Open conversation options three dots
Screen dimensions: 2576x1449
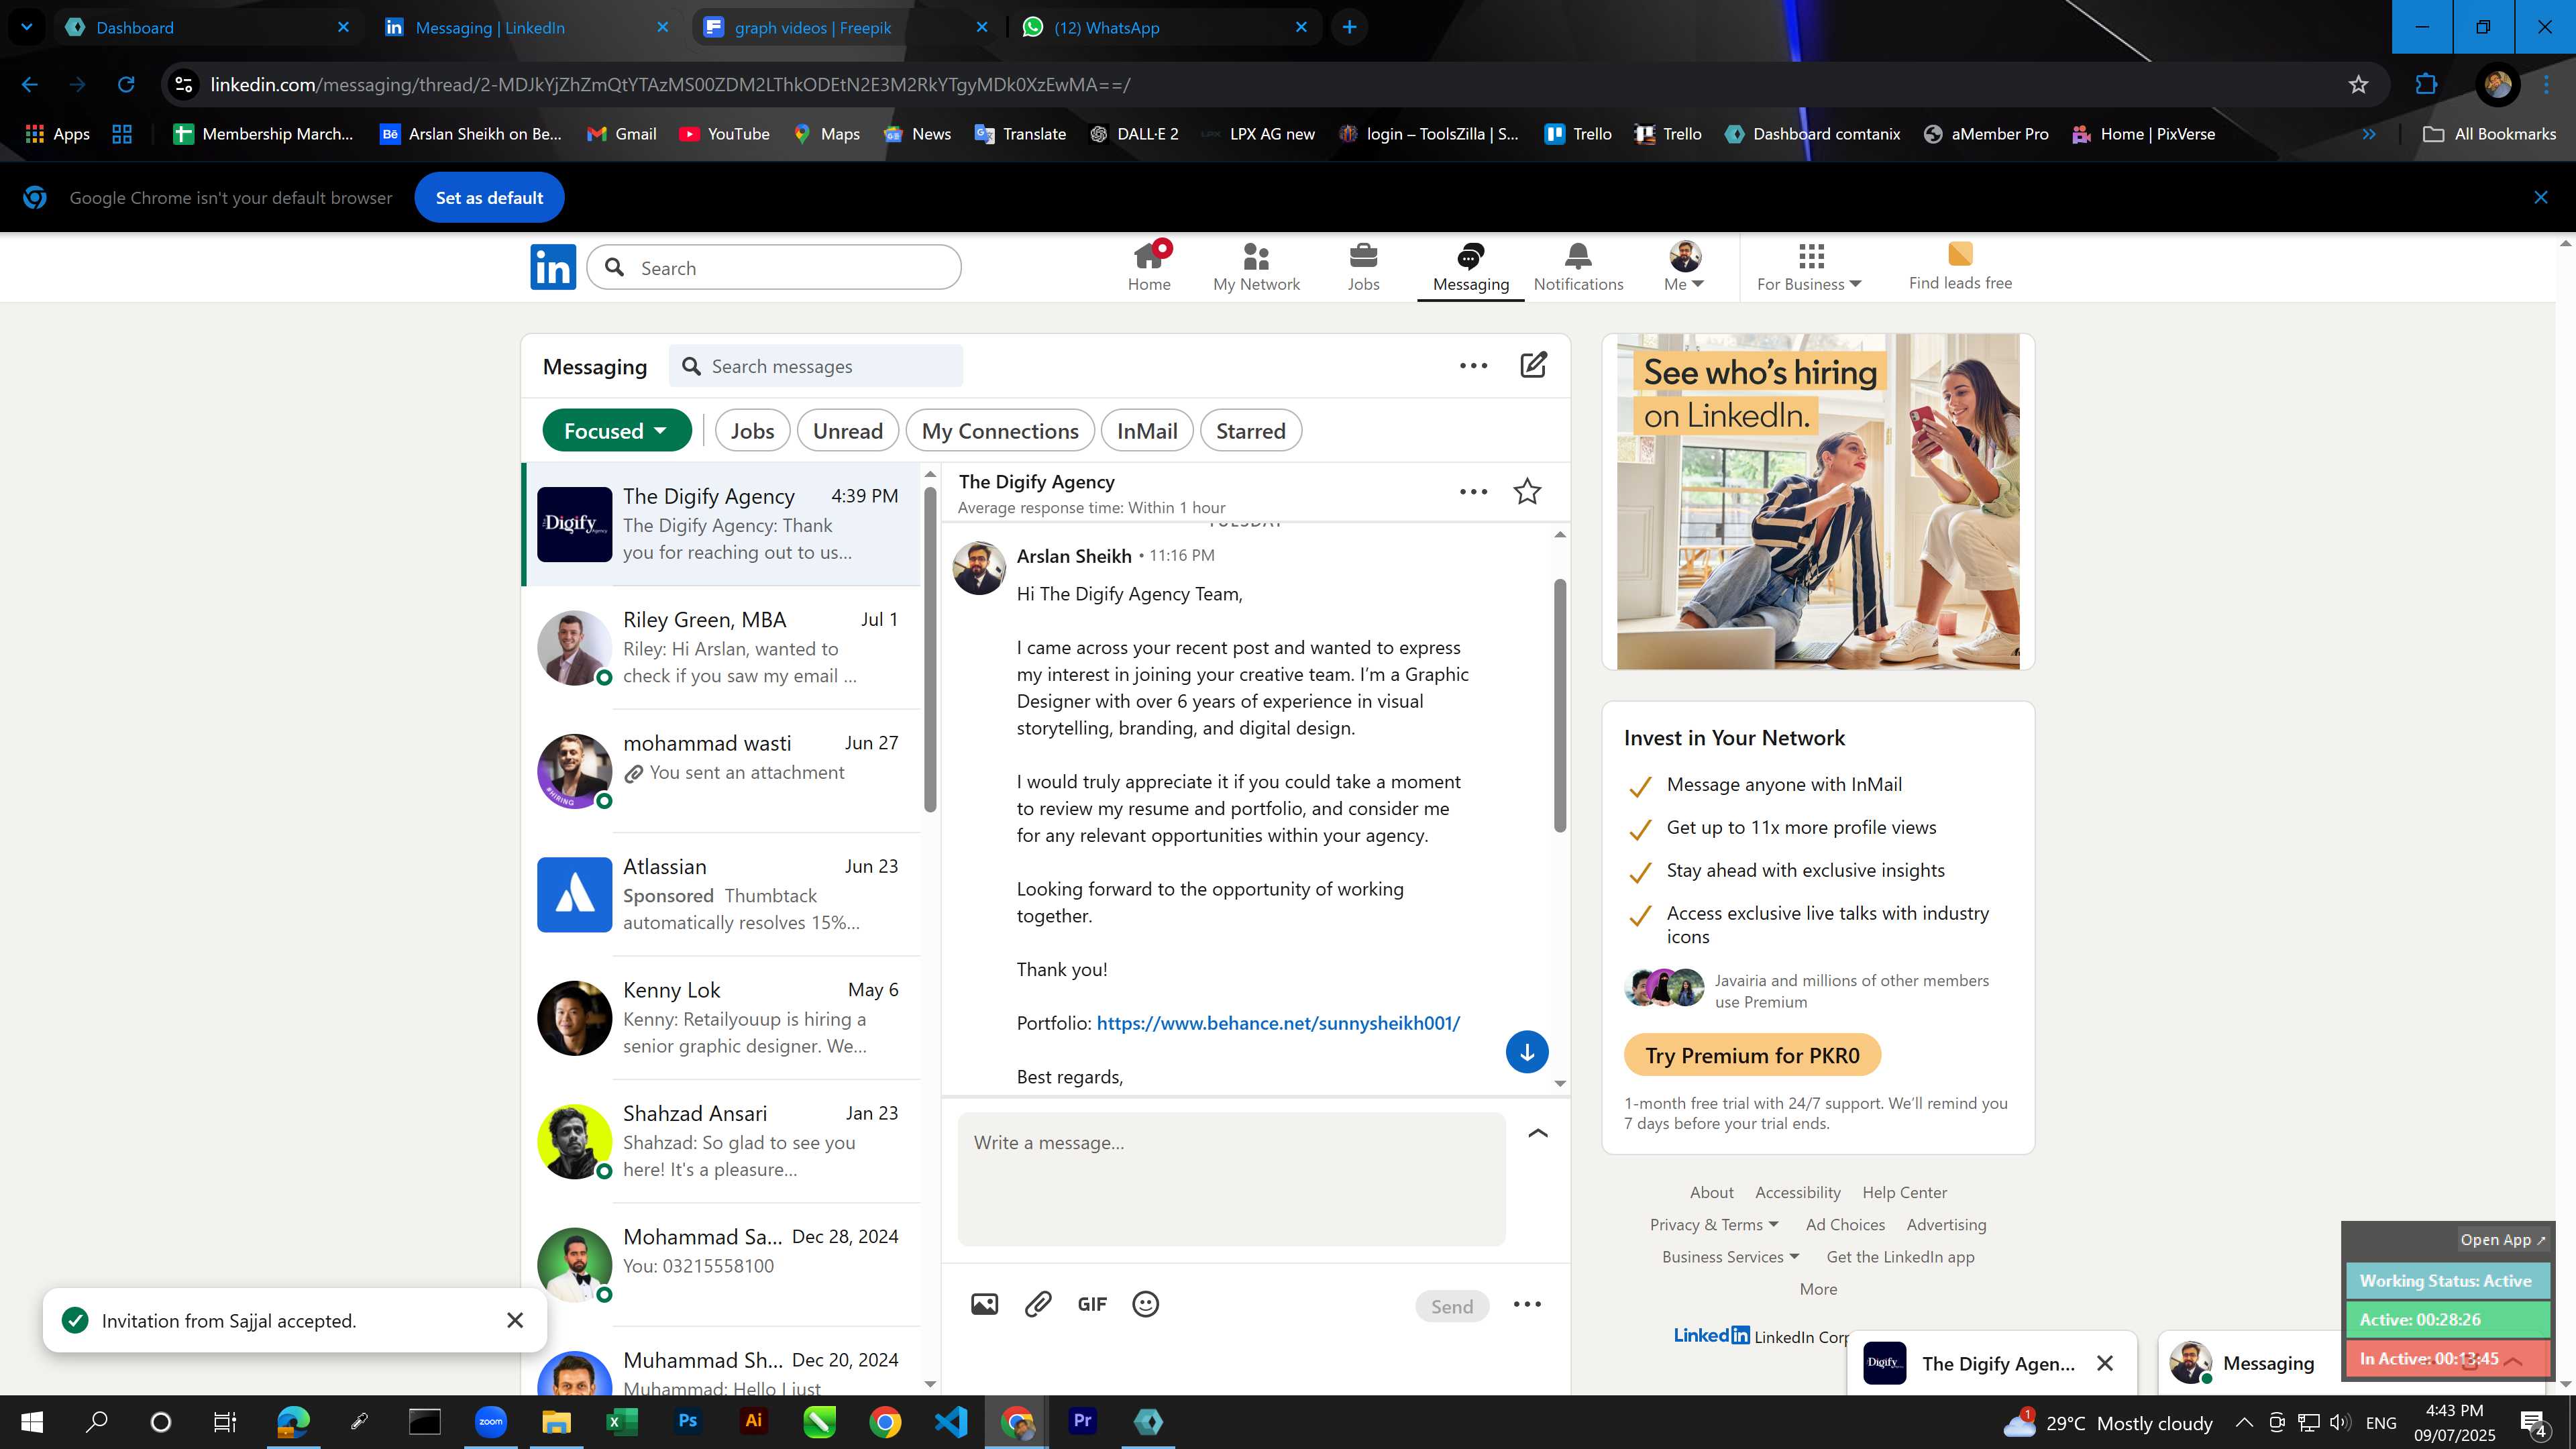[1473, 492]
